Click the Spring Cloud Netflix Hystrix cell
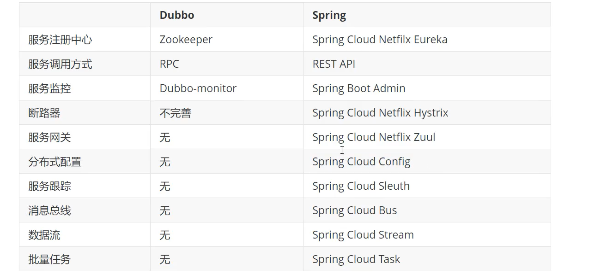Viewport: 613px width, 280px height. [x=380, y=113]
